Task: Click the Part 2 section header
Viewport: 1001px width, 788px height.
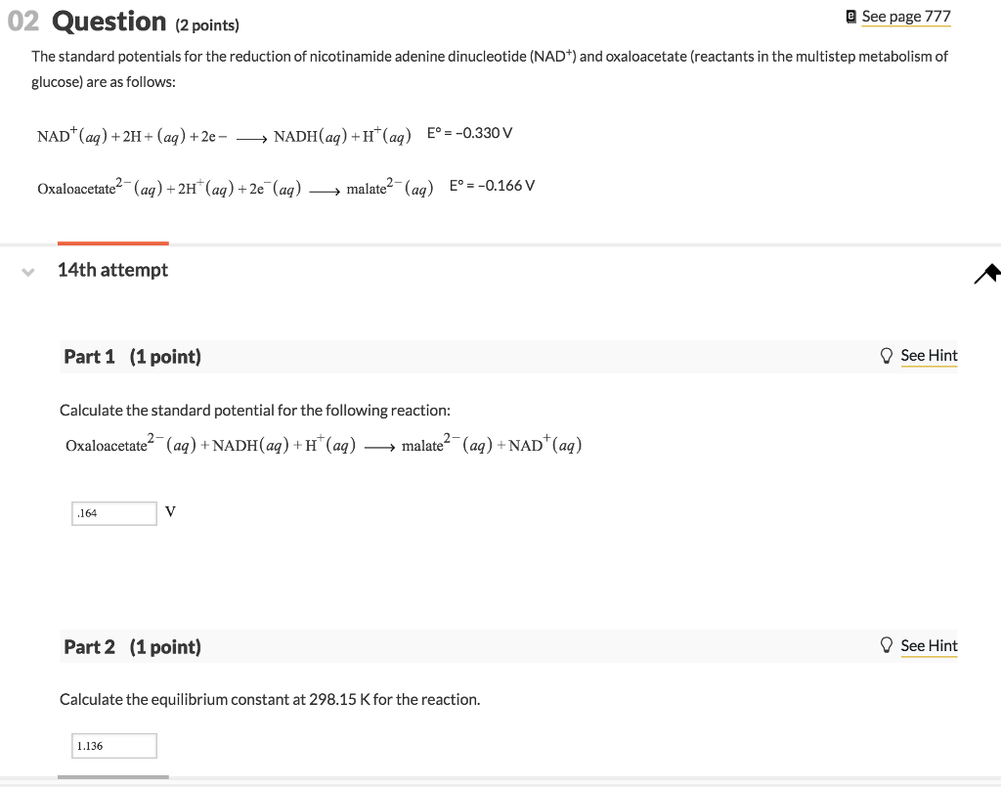Action: 90,646
